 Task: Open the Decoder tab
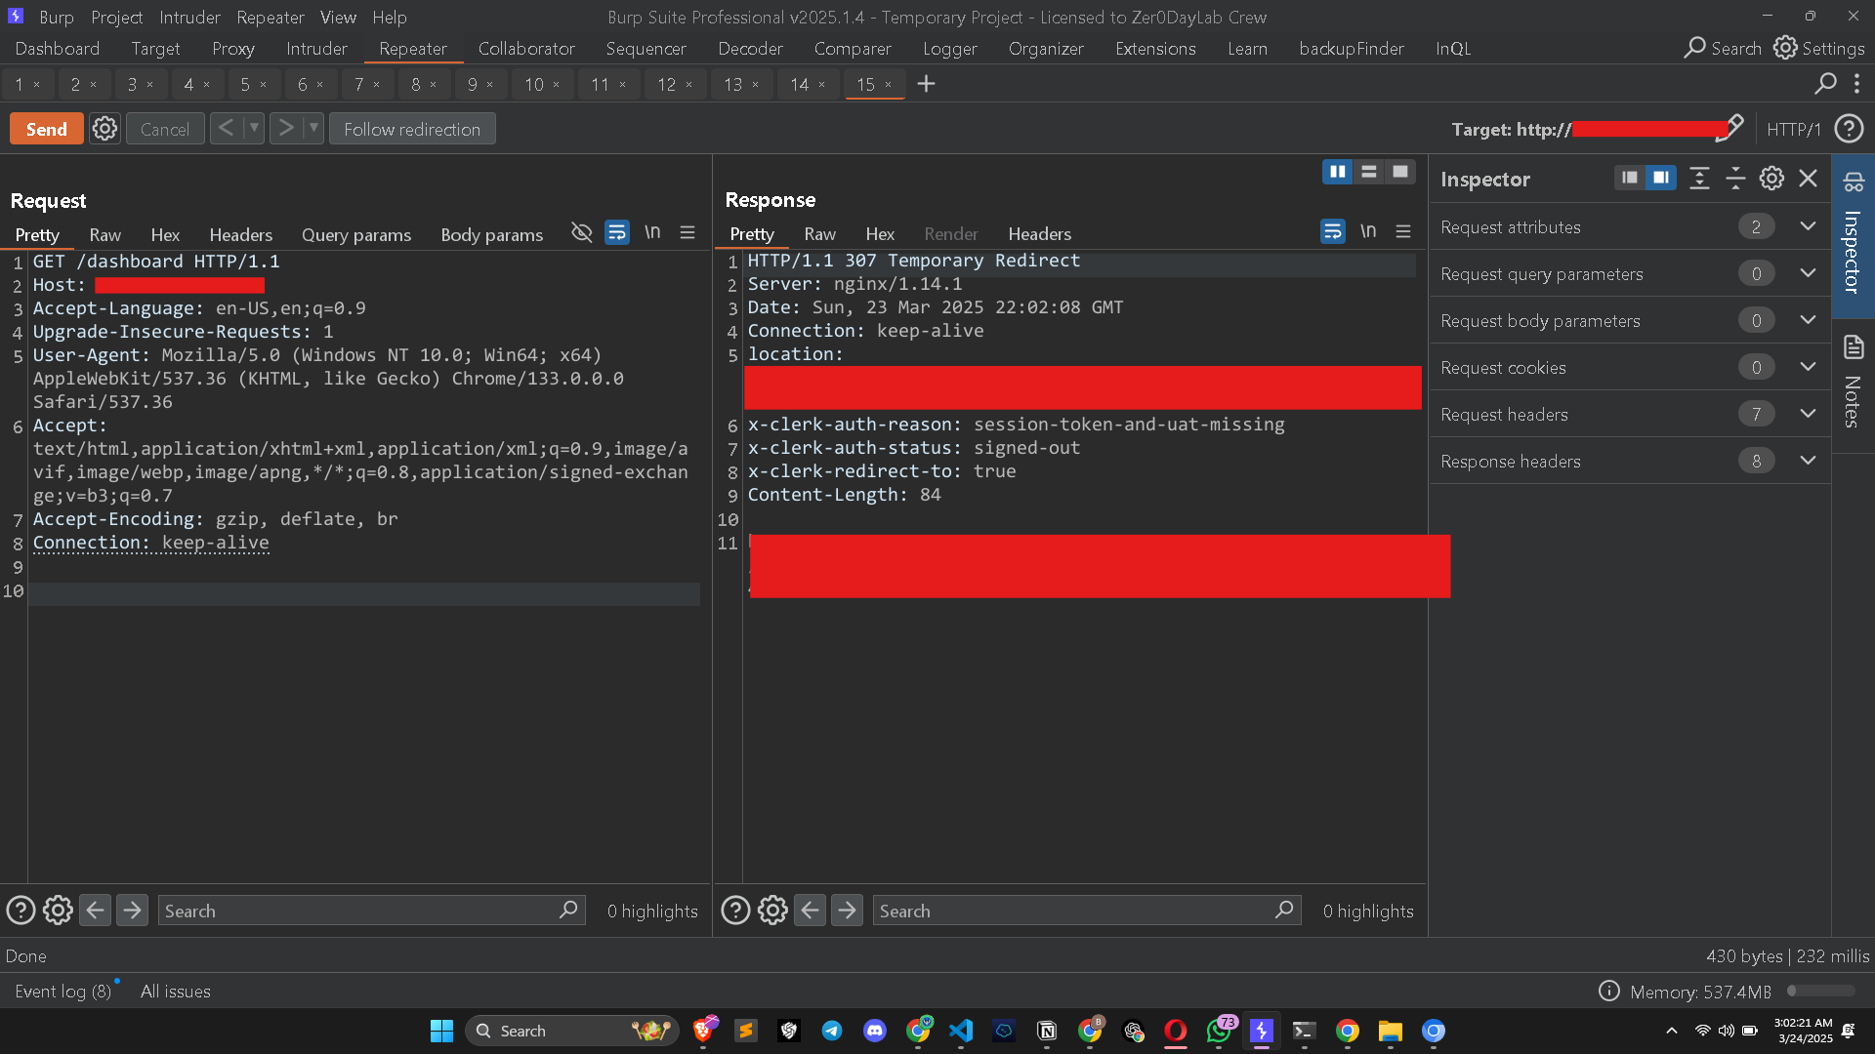coord(750,48)
